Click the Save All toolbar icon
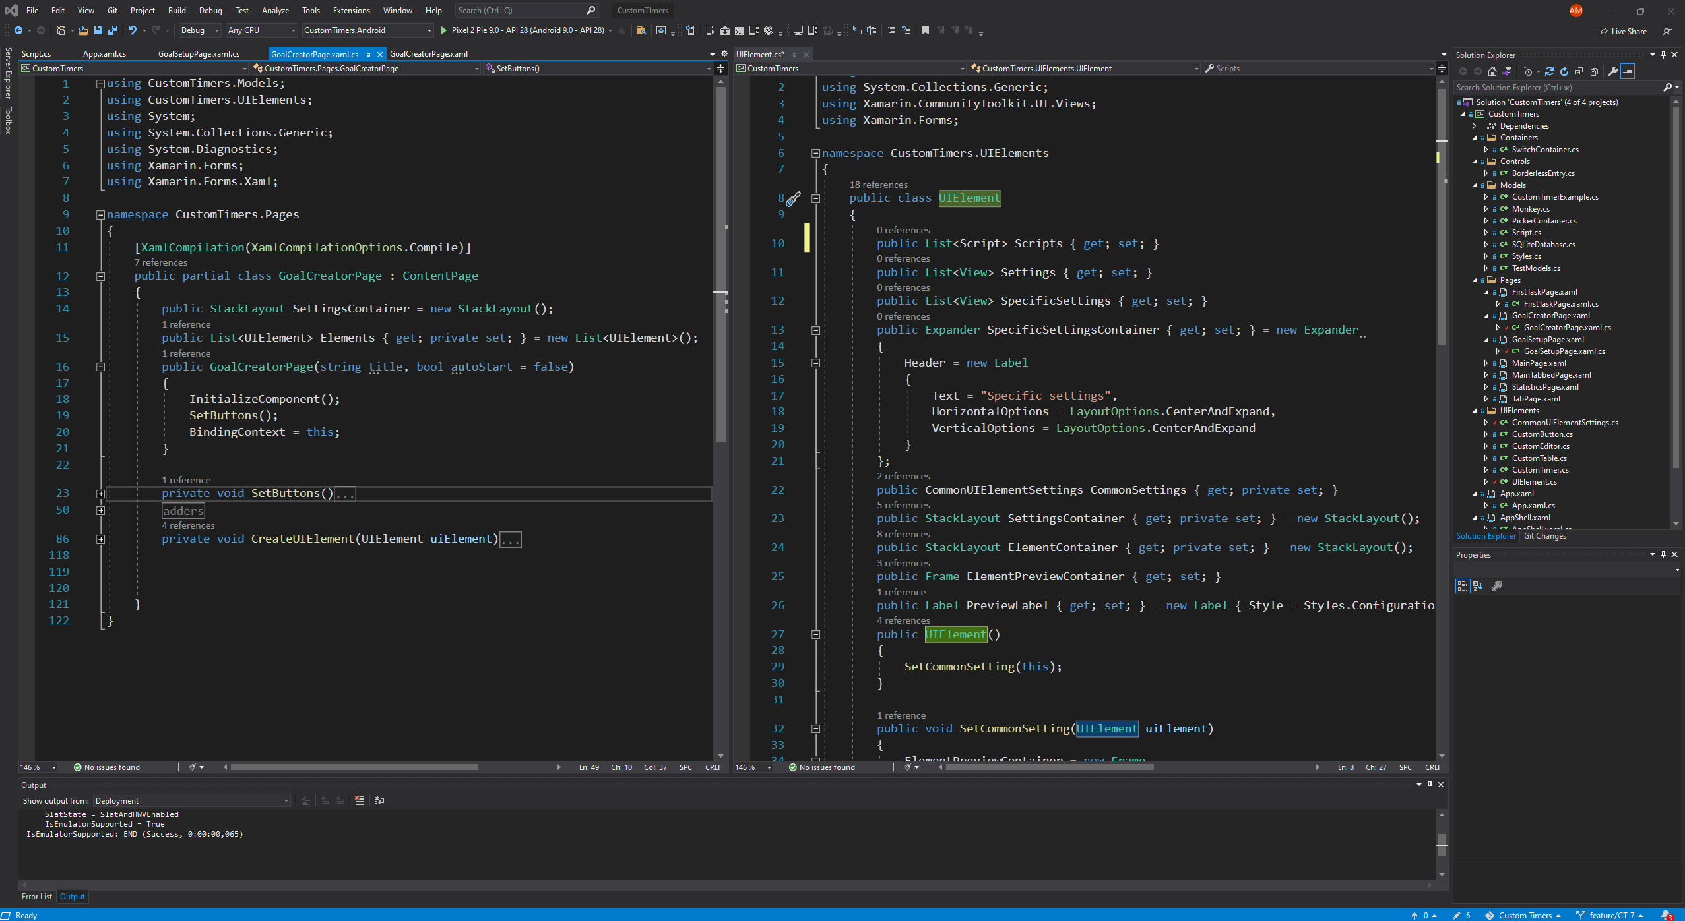Screen dimensions: 1685x921 tap(112, 30)
